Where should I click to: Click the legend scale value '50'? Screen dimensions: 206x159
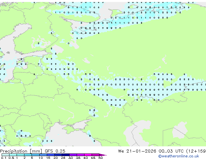tap(100, 158)
